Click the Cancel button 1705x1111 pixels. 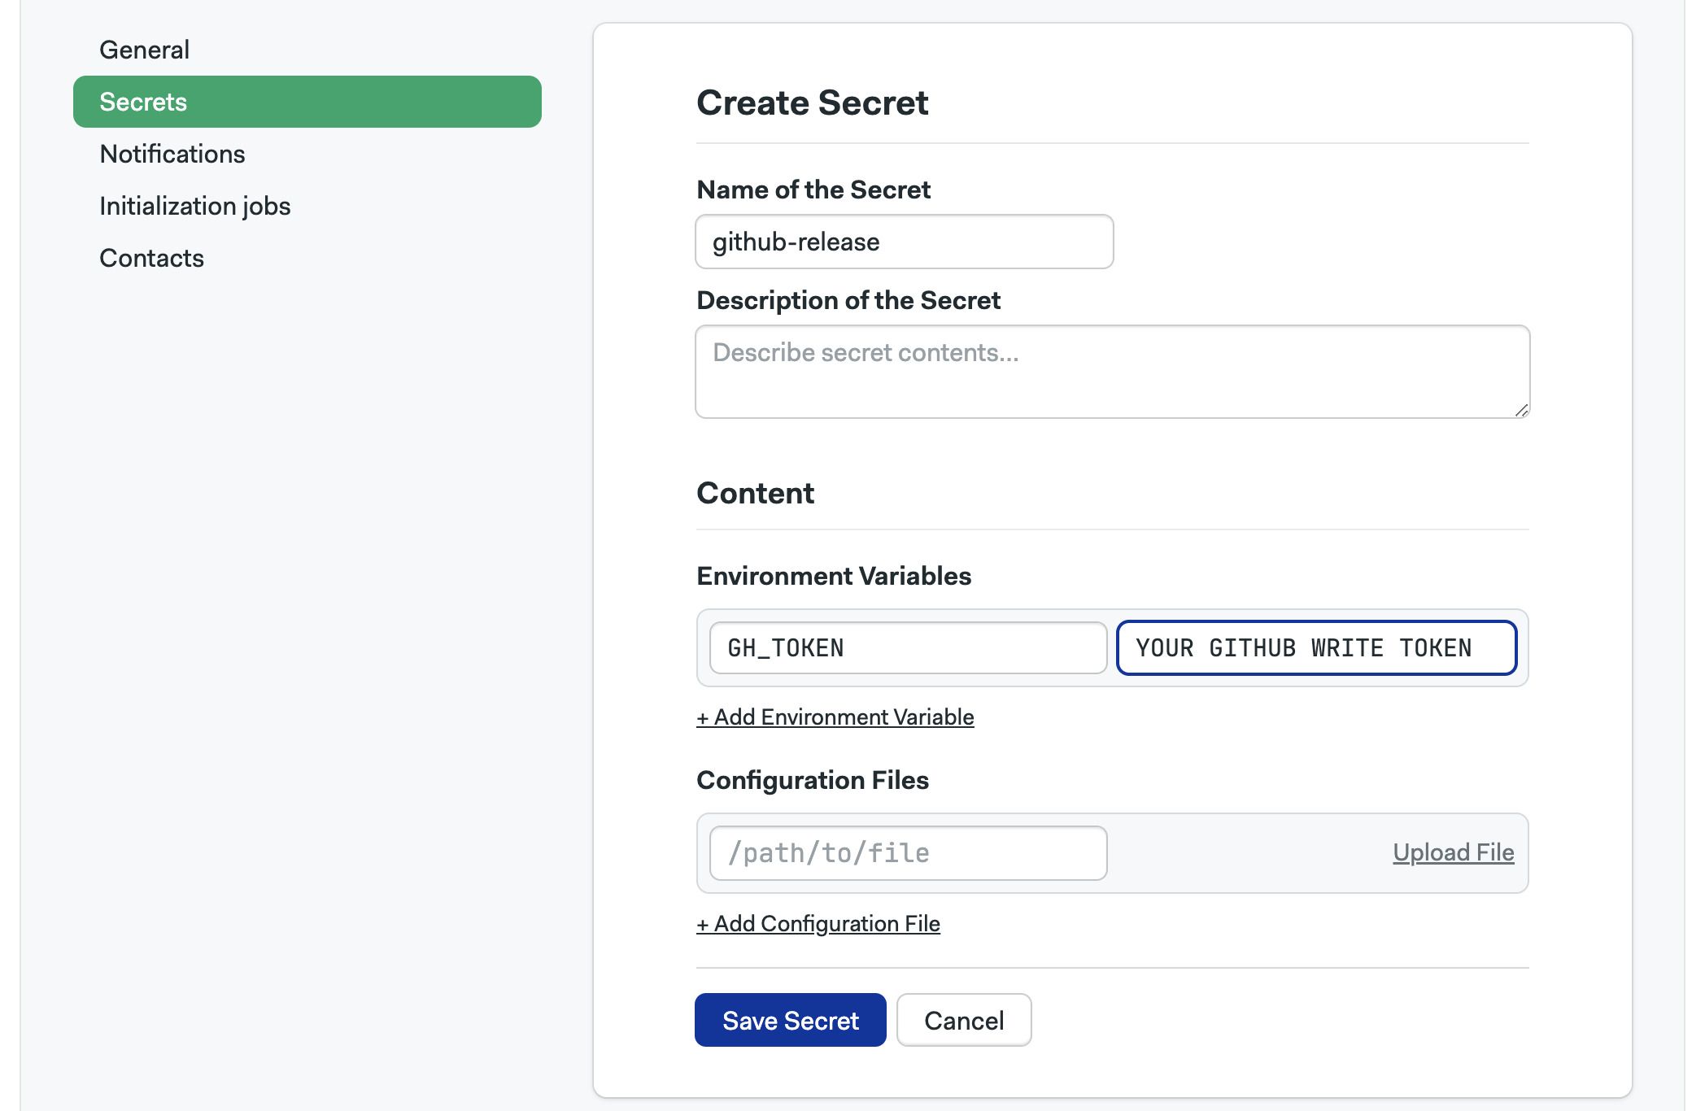coord(964,1019)
